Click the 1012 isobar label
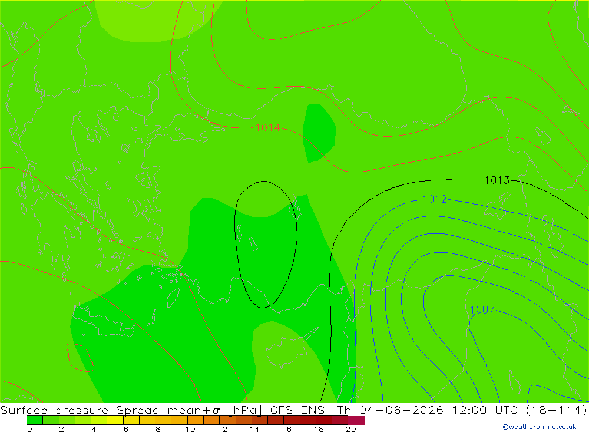Screen dimensions: 589x432 pos(435,199)
